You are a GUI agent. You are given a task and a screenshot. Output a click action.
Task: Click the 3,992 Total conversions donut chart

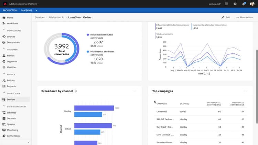pyautogui.click(x=62, y=49)
